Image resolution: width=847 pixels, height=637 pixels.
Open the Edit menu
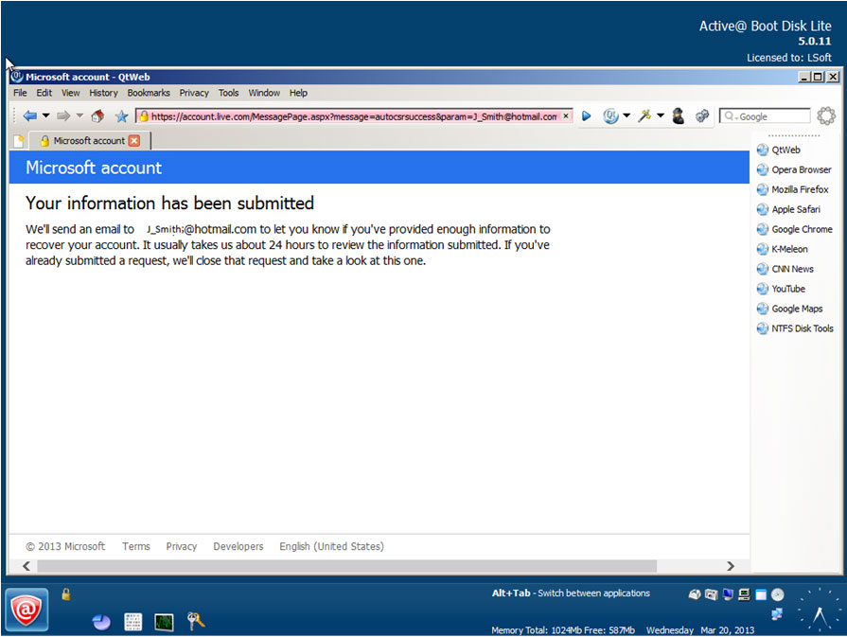tap(44, 93)
